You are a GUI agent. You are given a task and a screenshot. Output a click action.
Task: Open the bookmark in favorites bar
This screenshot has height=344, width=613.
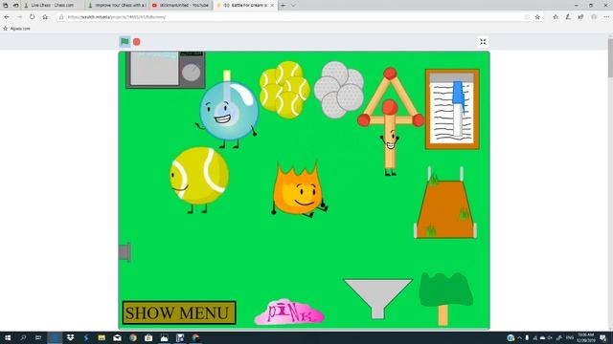click(16, 29)
